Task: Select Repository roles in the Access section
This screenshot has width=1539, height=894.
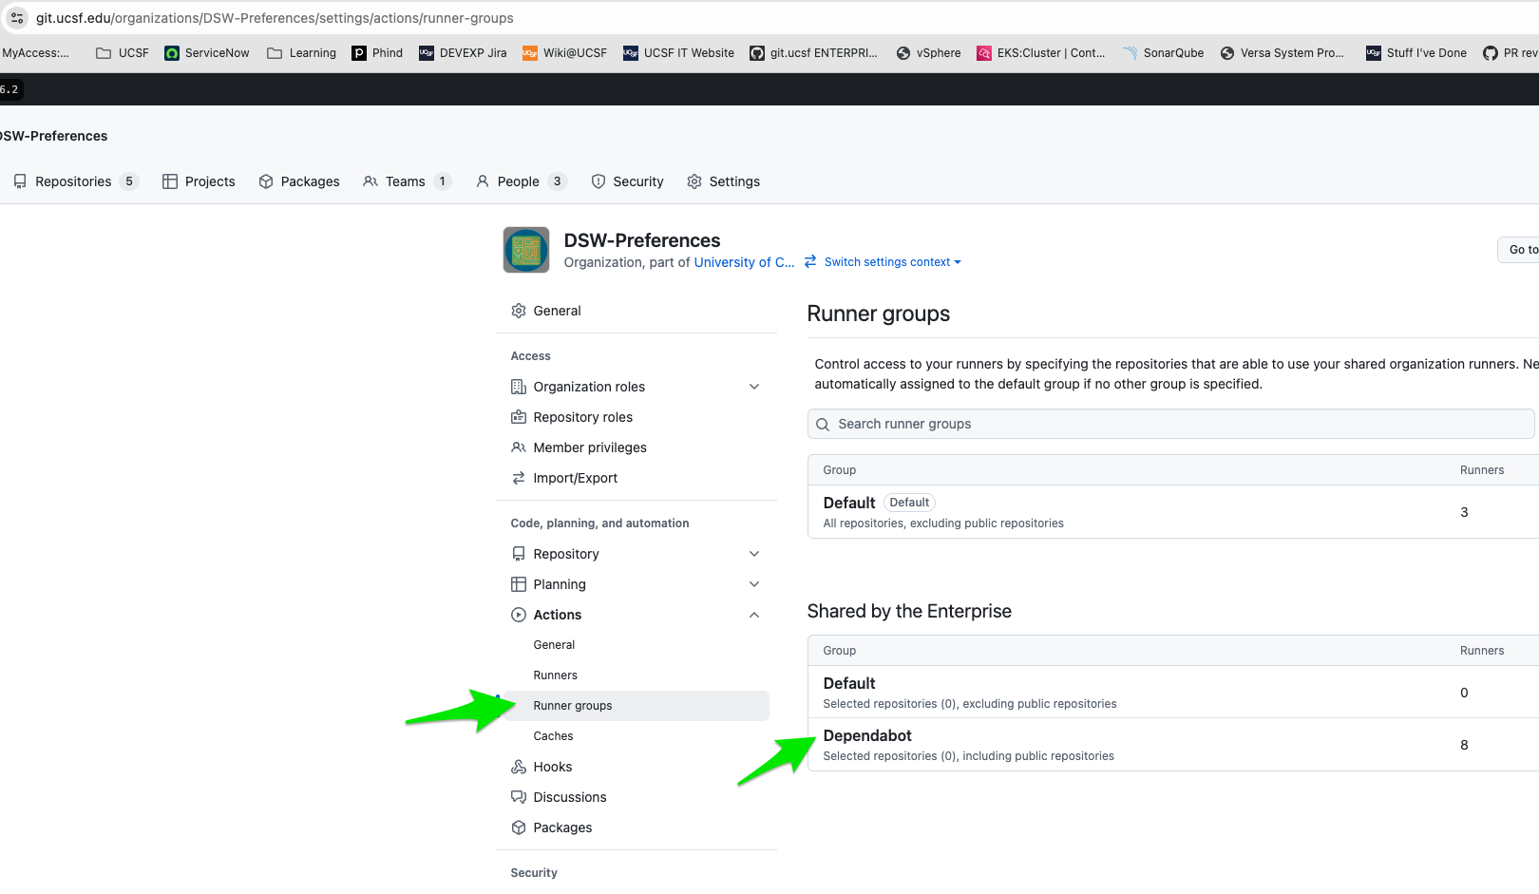Action: coord(582,417)
